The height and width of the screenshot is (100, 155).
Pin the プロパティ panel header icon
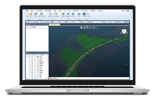click(48, 24)
